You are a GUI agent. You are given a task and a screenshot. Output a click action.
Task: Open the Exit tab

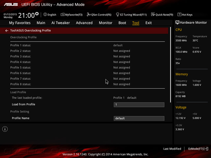148,23
